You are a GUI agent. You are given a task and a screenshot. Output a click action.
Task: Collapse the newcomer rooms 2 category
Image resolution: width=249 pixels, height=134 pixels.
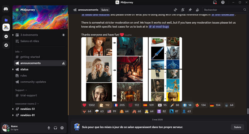pos(27,104)
